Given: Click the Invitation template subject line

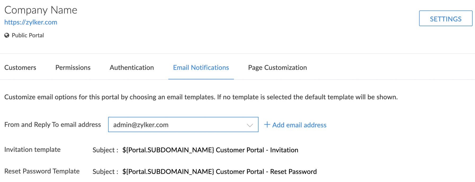Looking at the screenshot, I should tap(210, 150).
